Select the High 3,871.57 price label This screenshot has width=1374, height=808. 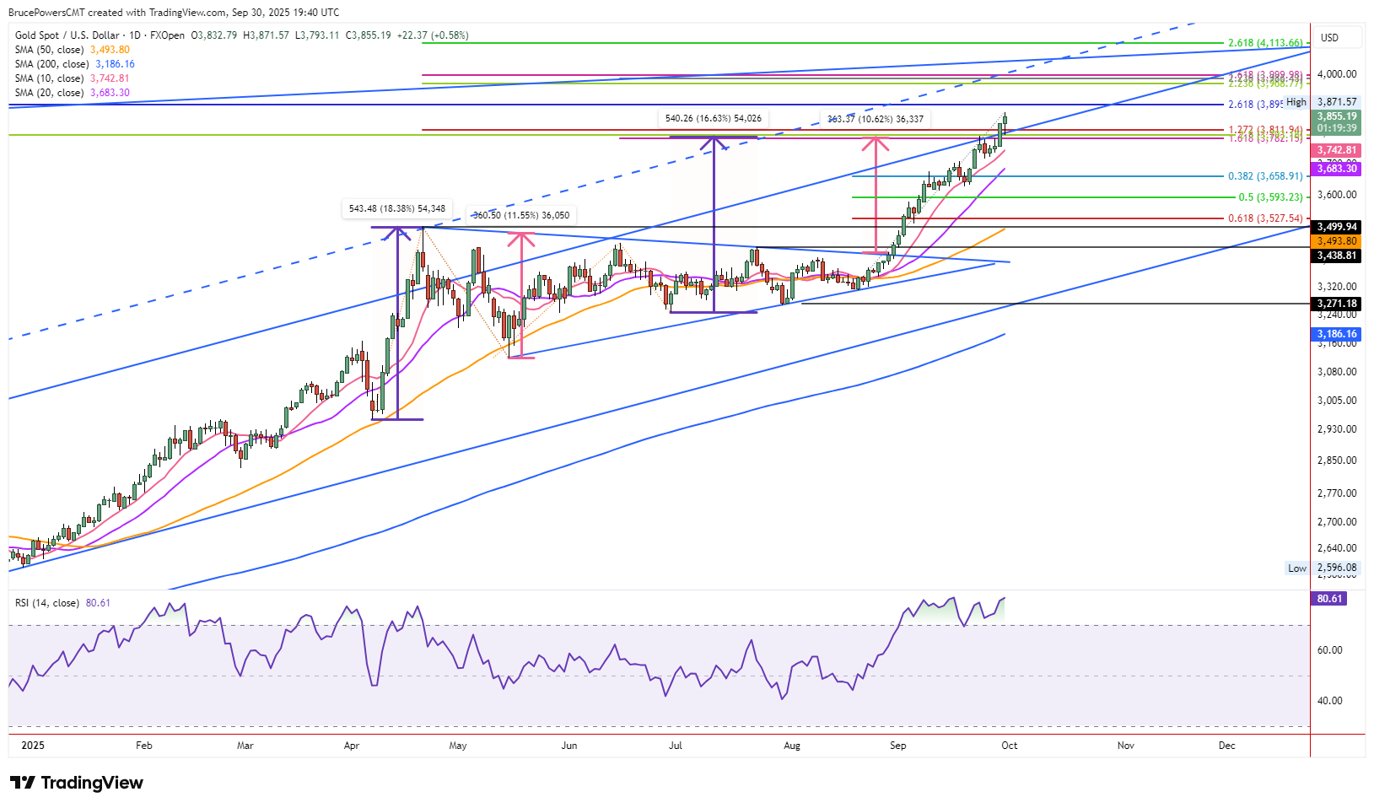tap(1336, 102)
